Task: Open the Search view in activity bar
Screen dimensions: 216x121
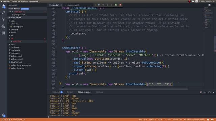Action: (3, 13)
